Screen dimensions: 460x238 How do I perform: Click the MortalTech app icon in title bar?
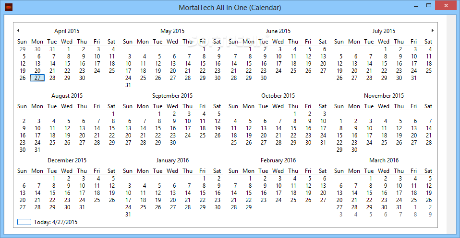click(x=9, y=7)
